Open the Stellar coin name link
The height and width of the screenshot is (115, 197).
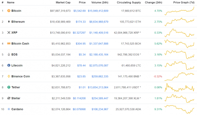coord(16,98)
